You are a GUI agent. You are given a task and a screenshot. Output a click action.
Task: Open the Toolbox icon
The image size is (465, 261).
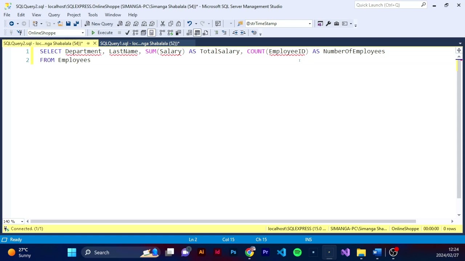click(336, 24)
